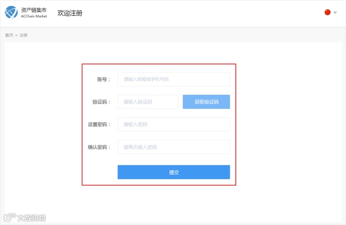346x225 pixels.
Task: Submit the form with 提交 button
Action: [x=174, y=172]
